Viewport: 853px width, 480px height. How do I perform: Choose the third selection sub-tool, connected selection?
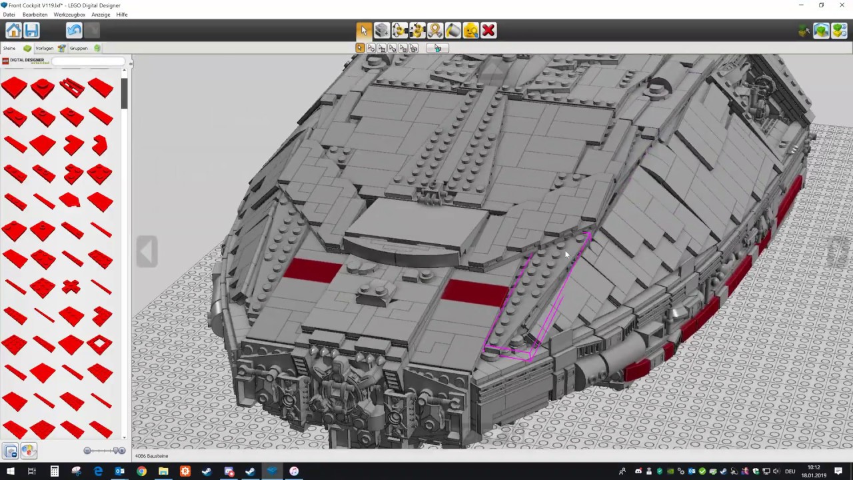(382, 48)
